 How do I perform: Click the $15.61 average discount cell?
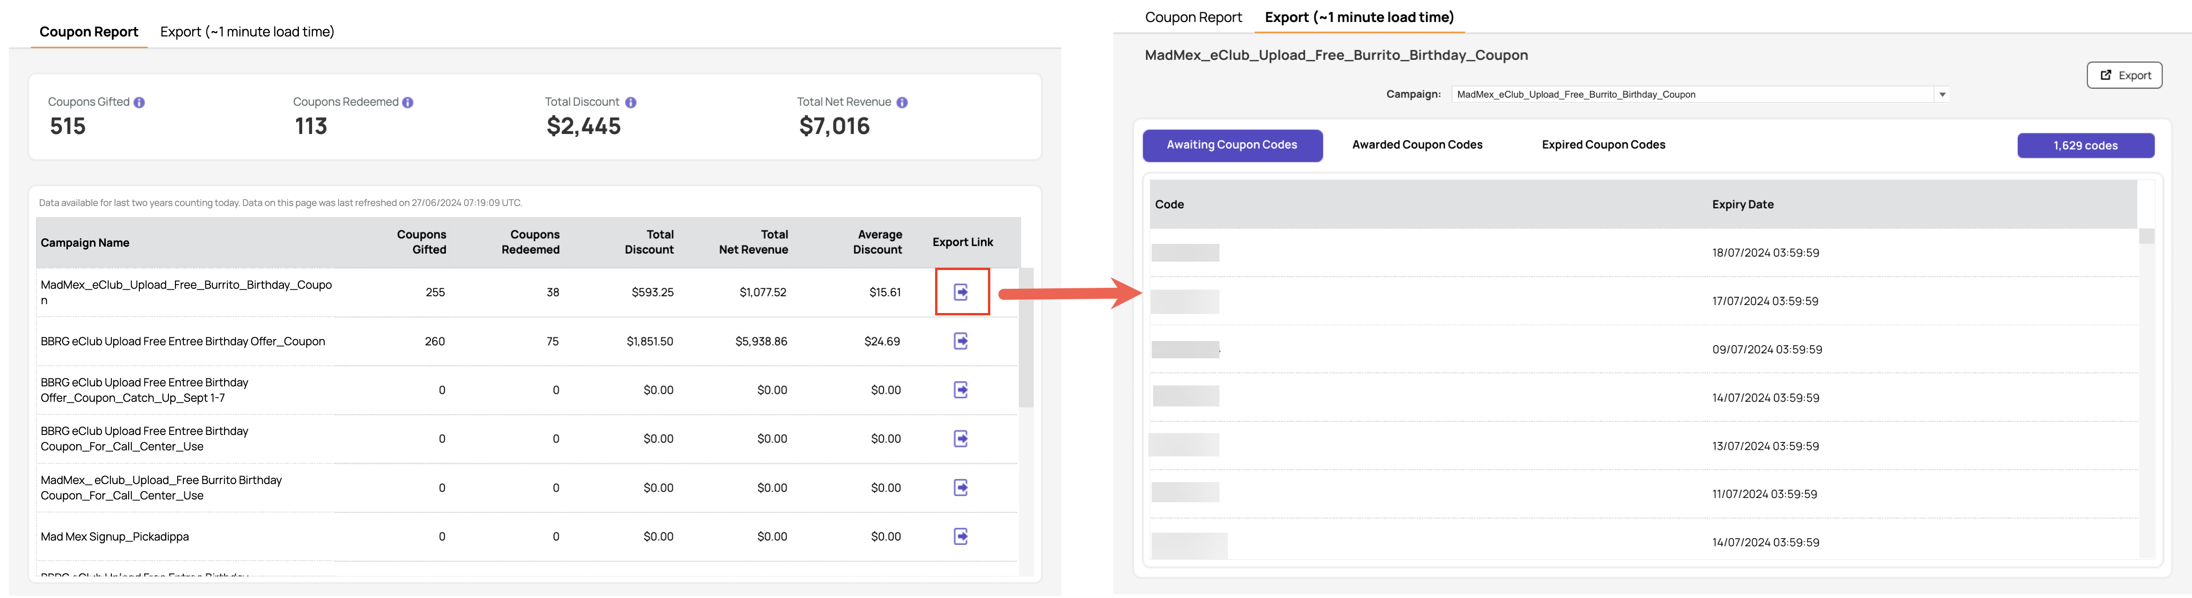(x=885, y=292)
